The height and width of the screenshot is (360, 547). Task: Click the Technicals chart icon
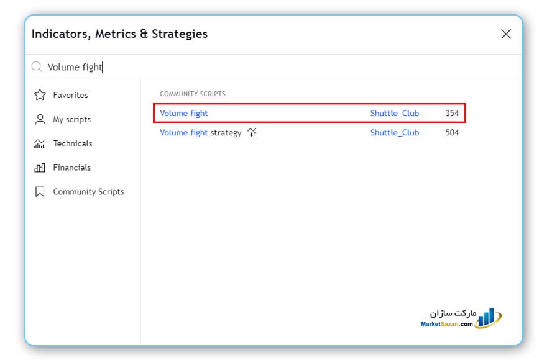click(40, 143)
